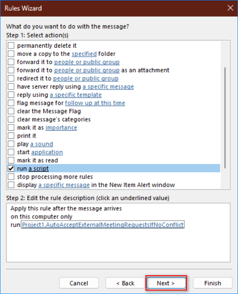Open the 'a script' link in actions list
The height and width of the screenshot is (294, 238).
click(38, 169)
